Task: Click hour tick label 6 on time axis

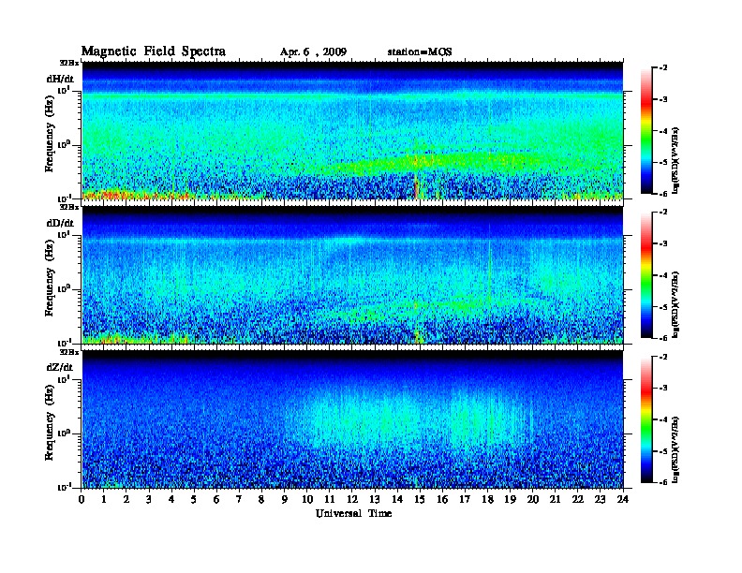Action: coord(216,499)
